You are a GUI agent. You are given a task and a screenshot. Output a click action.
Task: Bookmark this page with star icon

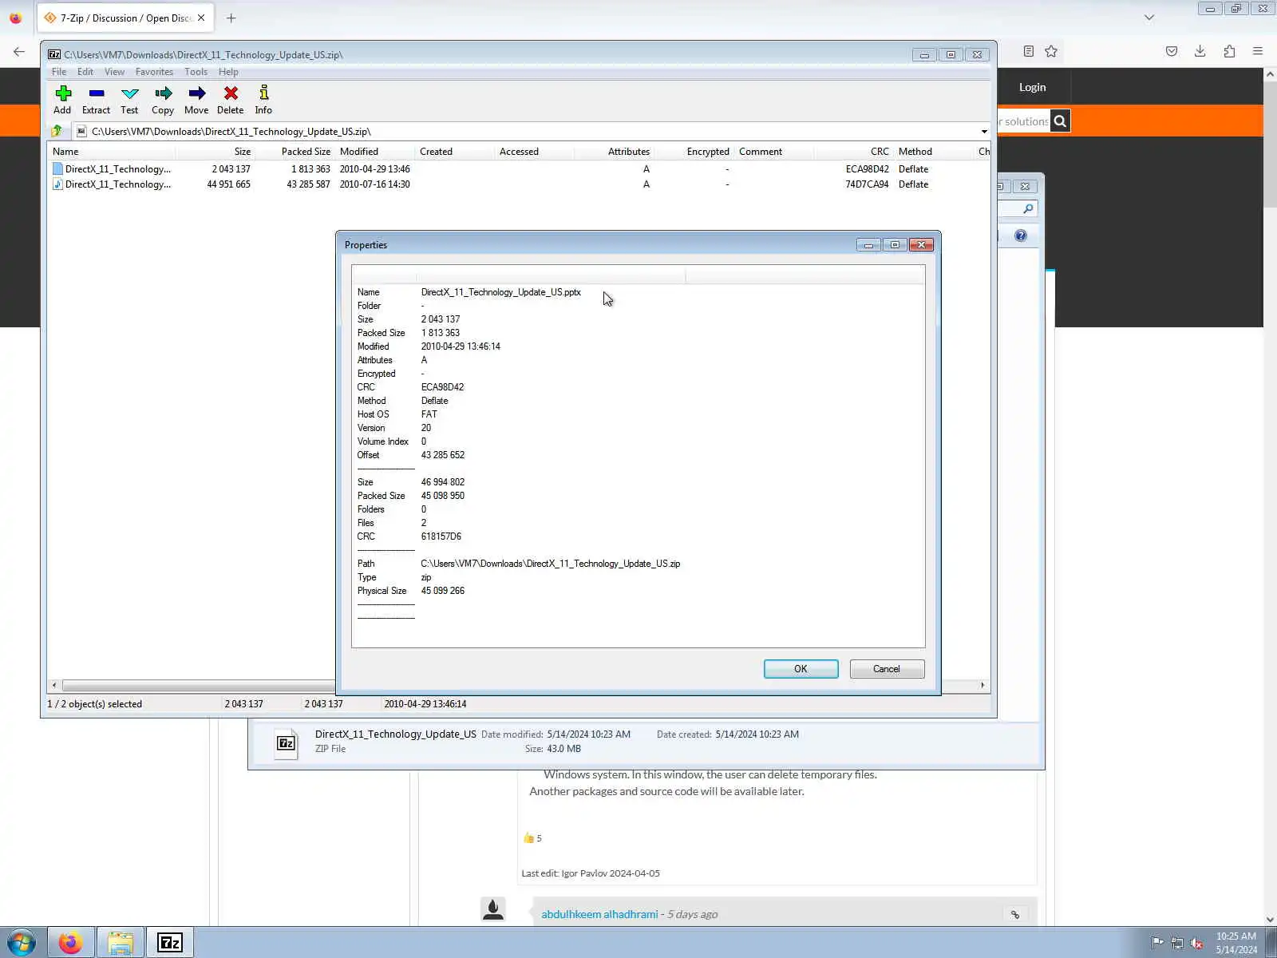(x=1051, y=51)
